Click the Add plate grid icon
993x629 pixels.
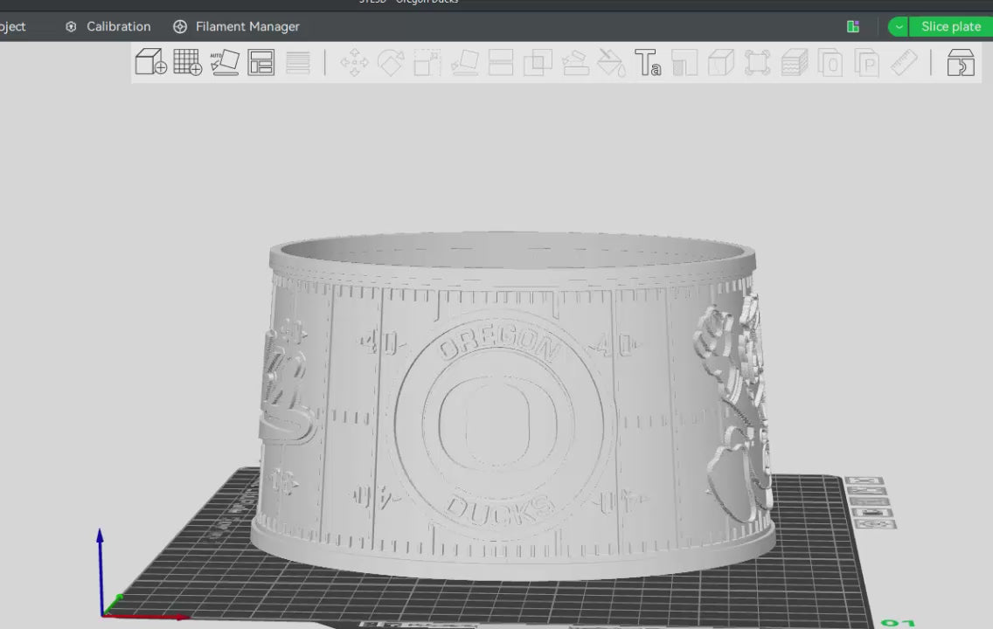point(187,63)
